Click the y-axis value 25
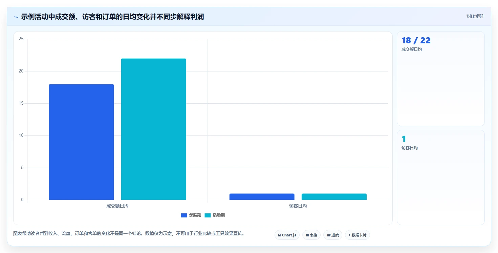 point(21,39)
